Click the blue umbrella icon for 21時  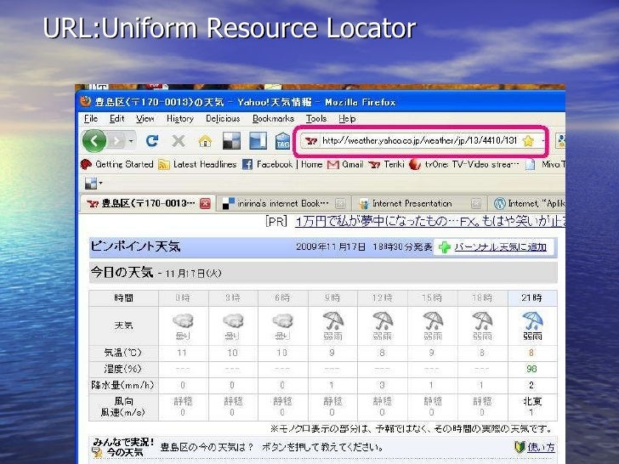point(532,320)
